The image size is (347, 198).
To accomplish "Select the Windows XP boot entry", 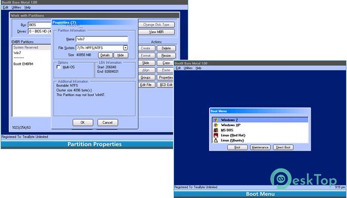I will pos(260,125).
